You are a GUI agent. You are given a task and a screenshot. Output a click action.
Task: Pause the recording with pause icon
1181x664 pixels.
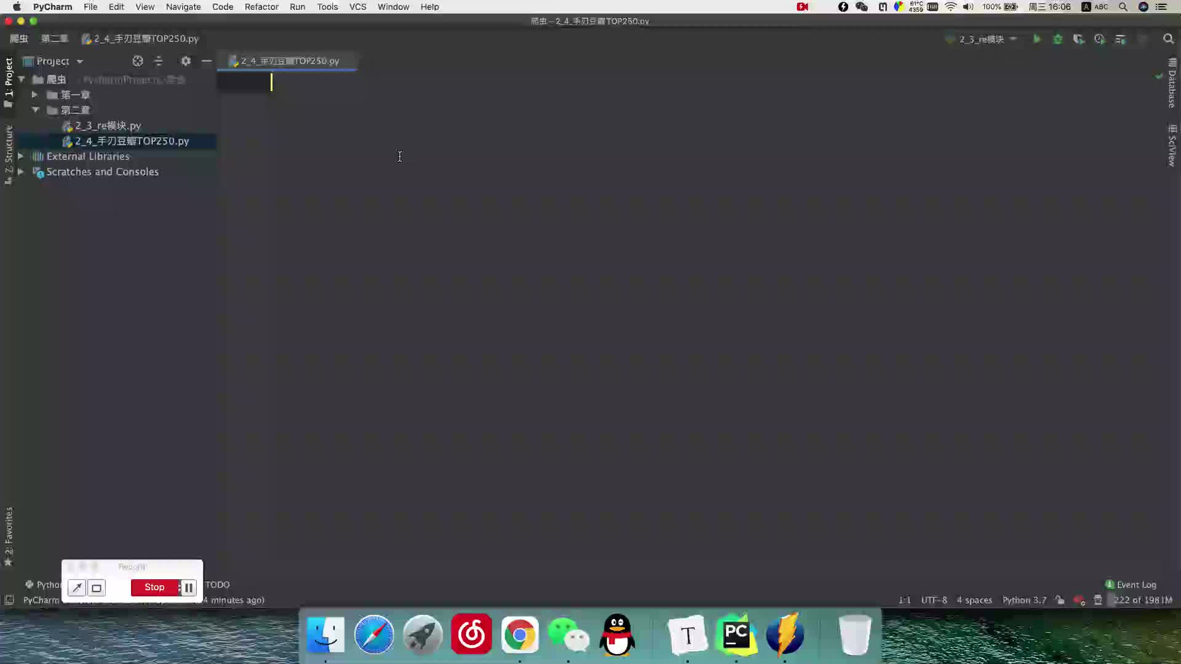coord(188,588)
